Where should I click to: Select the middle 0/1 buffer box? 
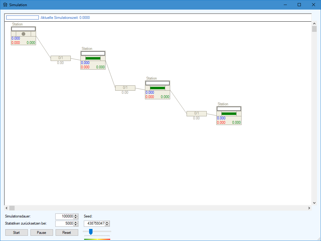125,88
